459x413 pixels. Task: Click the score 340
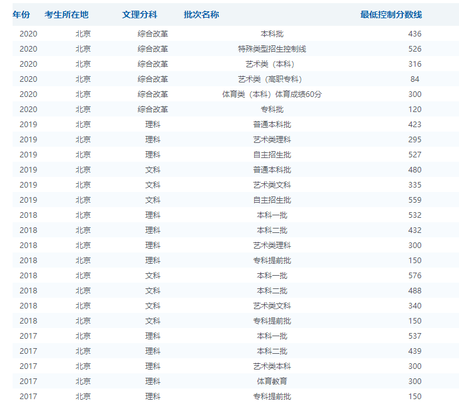click(415, 306)
